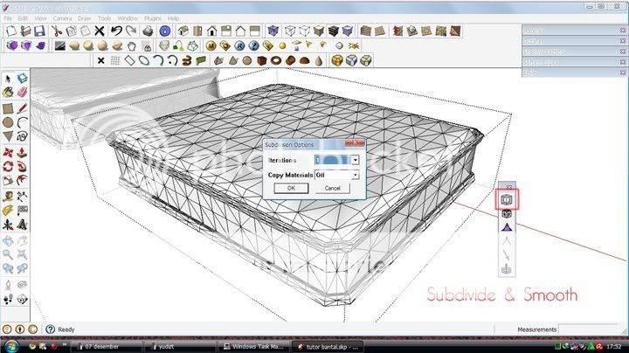Screen dimensions: 629x353
Task: Select the Push/Pull tool
Action: 22,152
